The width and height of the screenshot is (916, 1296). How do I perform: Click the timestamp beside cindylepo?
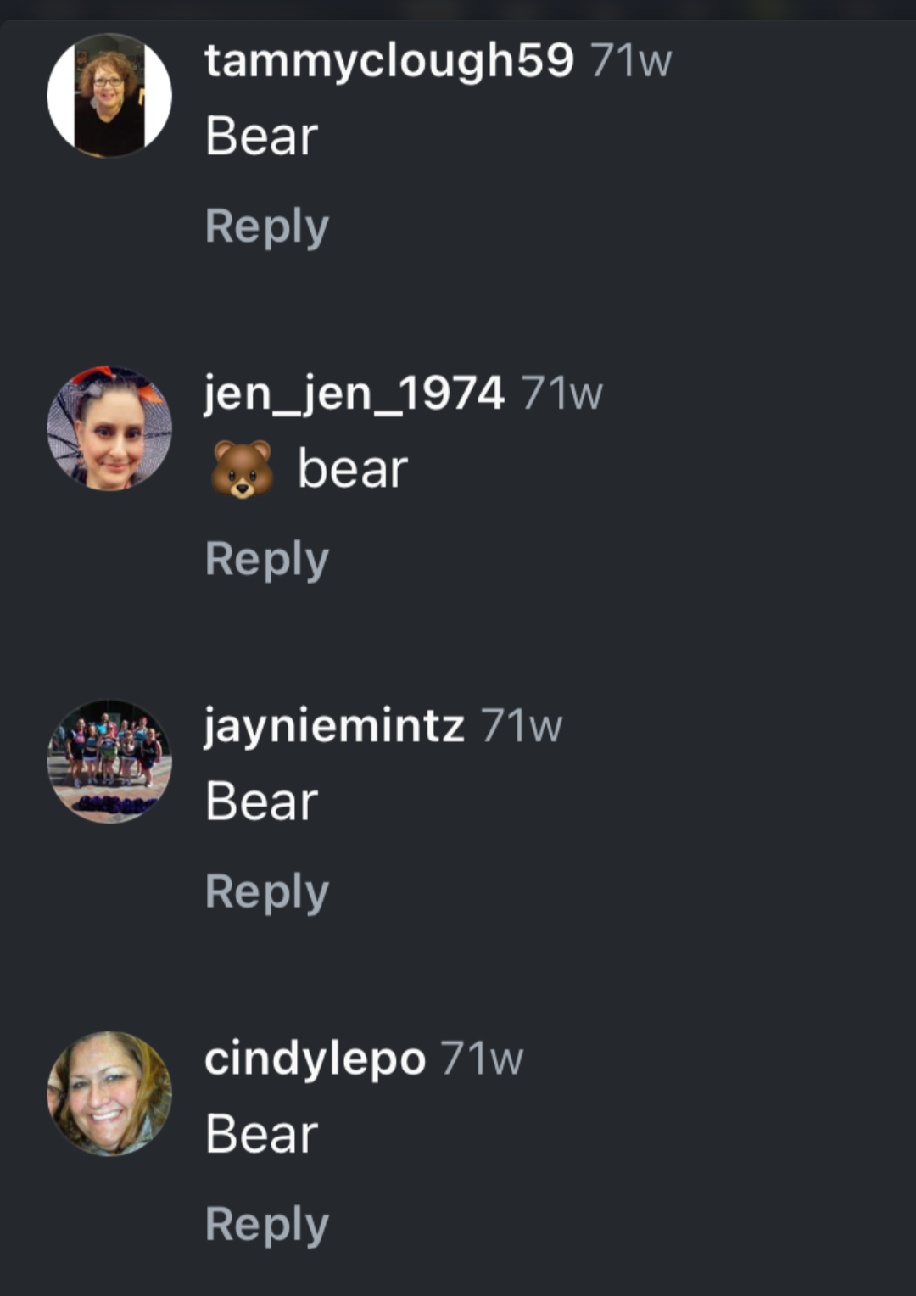[x=483, y=1059]
